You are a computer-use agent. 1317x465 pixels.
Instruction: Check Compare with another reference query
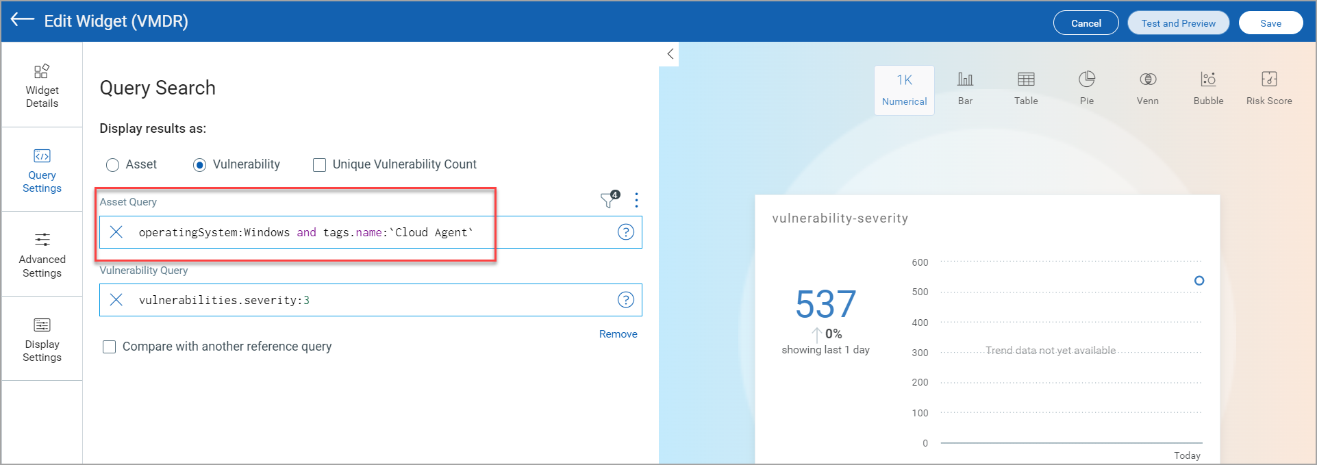pos(109,347)
